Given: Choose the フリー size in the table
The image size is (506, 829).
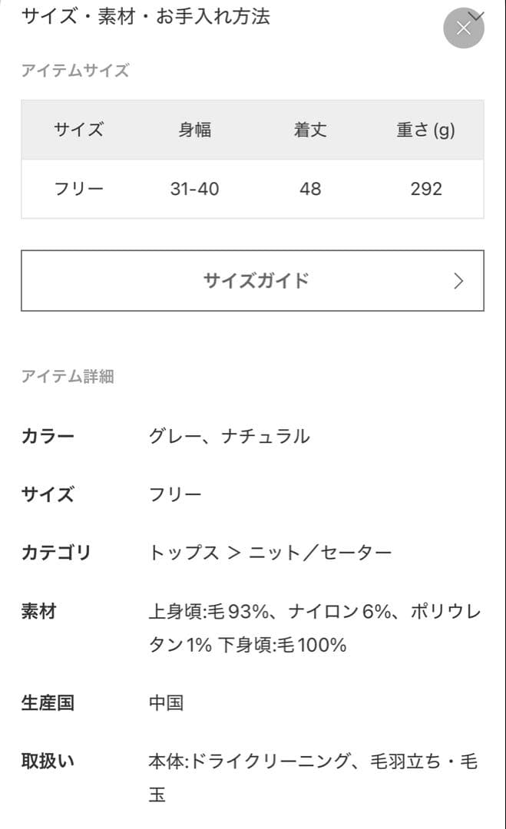Looking at the screenshot, I should [78, 189].
